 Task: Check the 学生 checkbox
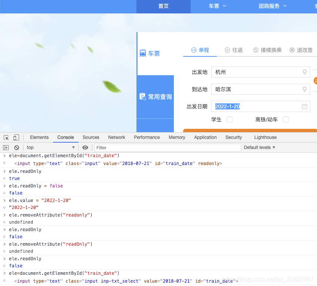tap(230, 119)
